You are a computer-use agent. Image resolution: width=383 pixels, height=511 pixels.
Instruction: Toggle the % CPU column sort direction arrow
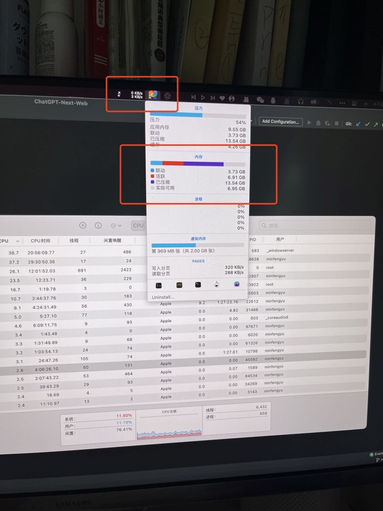tap(17, 241)
